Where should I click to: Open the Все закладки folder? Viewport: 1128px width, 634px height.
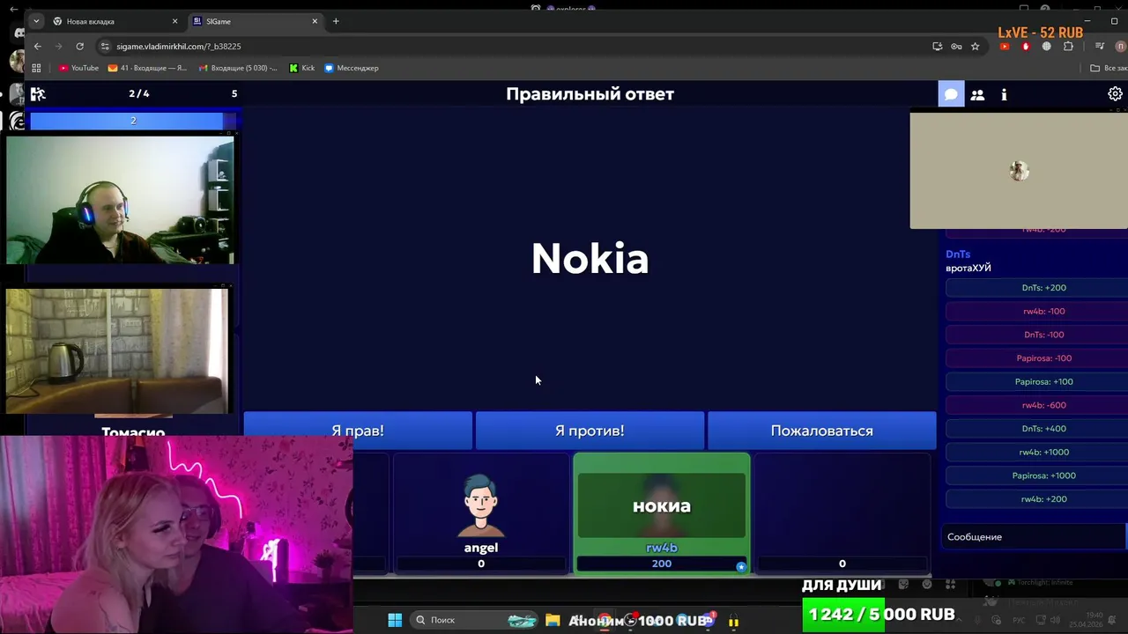click(x=1109, y=68)
